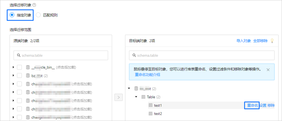The width and height of the screenshot is (282, 121).
Task: Expand the bz database (2) node
Action: (13, 76)
